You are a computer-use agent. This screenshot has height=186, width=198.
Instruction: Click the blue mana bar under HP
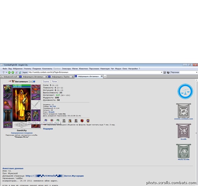(x=22, y=87)
